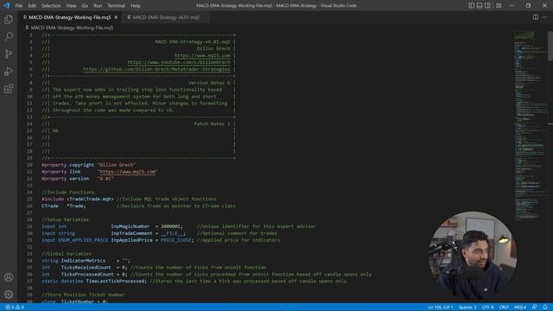Click on 'InpMagicNumber' variable name

coord(130,226)
